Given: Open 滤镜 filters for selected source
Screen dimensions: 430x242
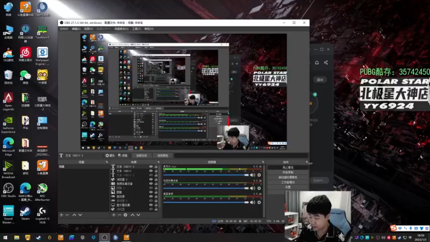Looking at the screenshot, I should click(x=123, y=155).
